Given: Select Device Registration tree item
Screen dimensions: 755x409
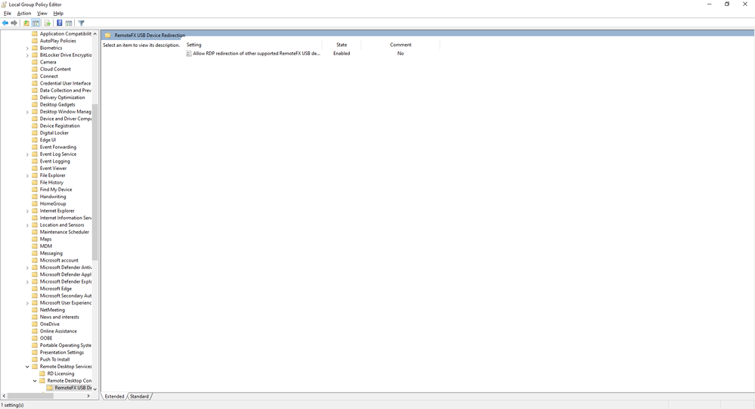Looking at the screenshot, I should click(60, 125).
